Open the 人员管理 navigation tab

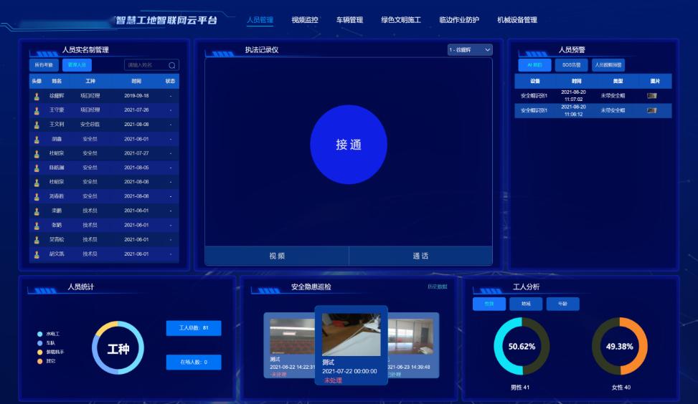[x=260, y=19]
